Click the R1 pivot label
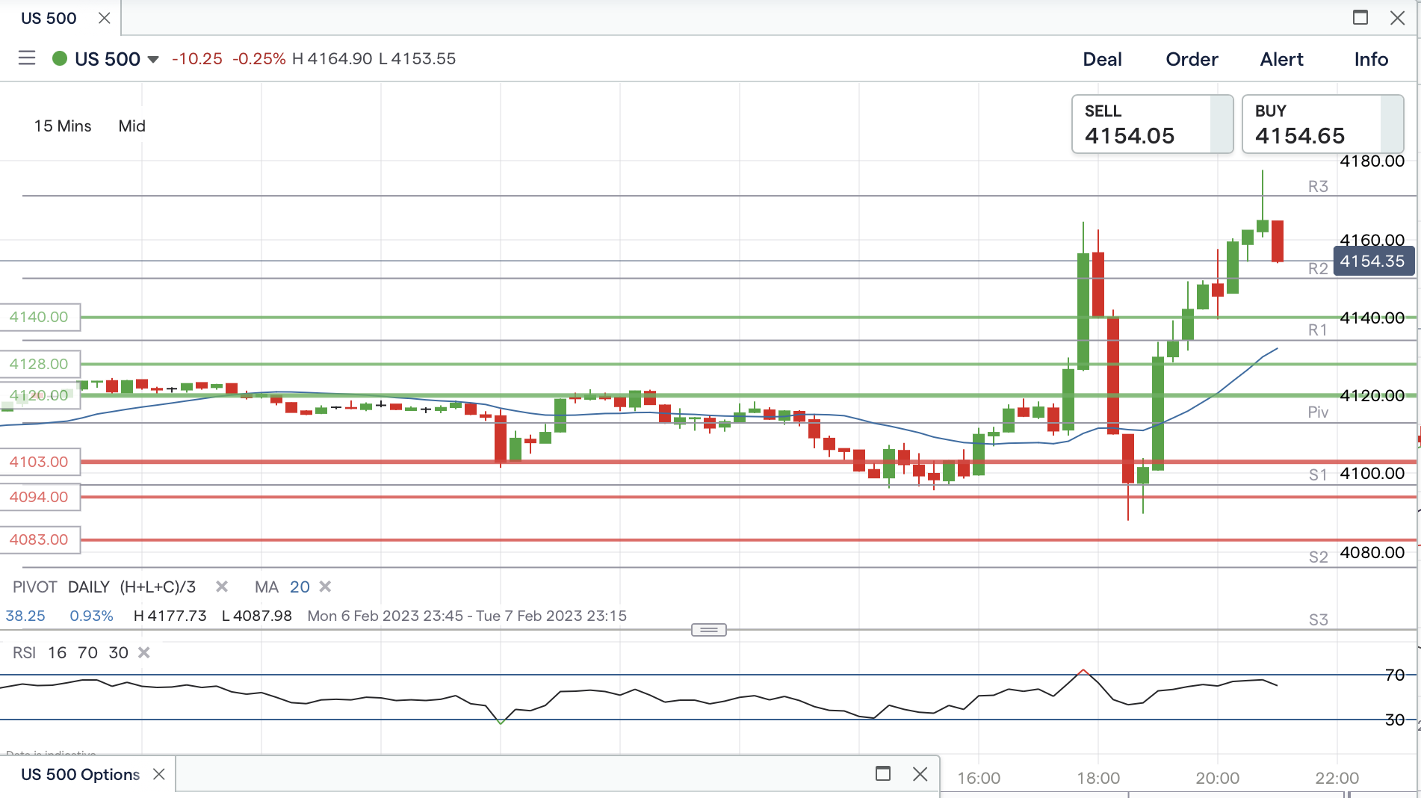1421x798 pixels. pos(1318,330)
